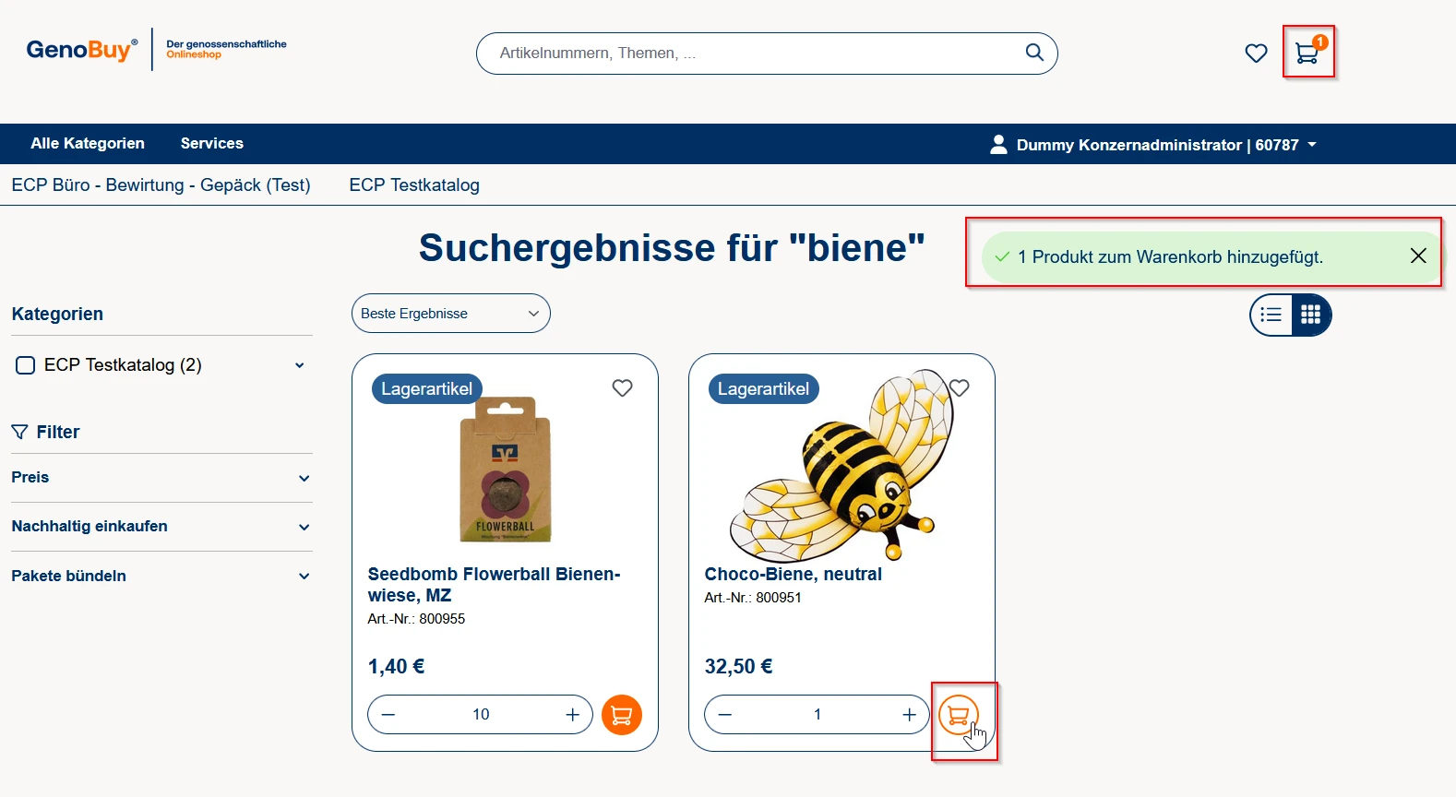Open the shopping cart in header
This screenshot has width=1456, height=797.
point(1307,53)
